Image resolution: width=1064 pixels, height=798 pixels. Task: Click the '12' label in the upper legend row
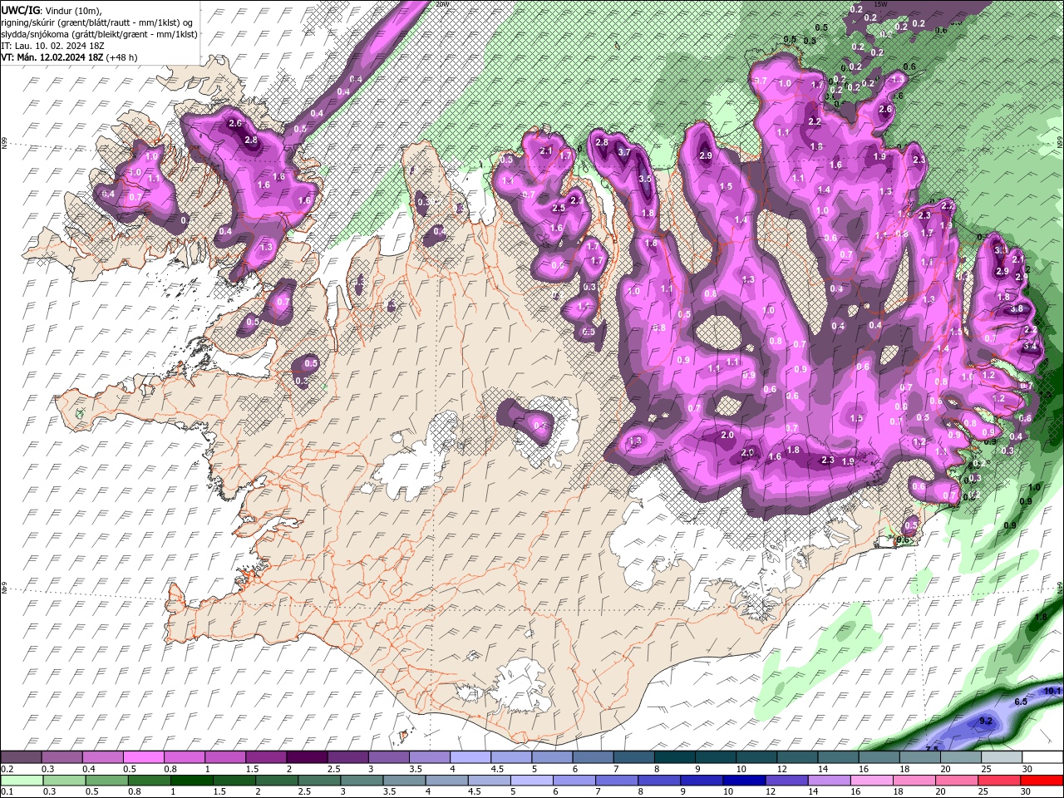tap(782, 769)
